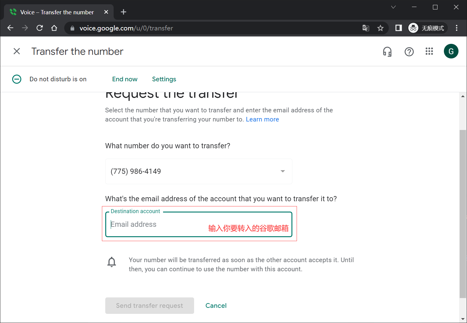Click the Google account avatar
Viewport: 467px width, 323px height.
point(451,51)
